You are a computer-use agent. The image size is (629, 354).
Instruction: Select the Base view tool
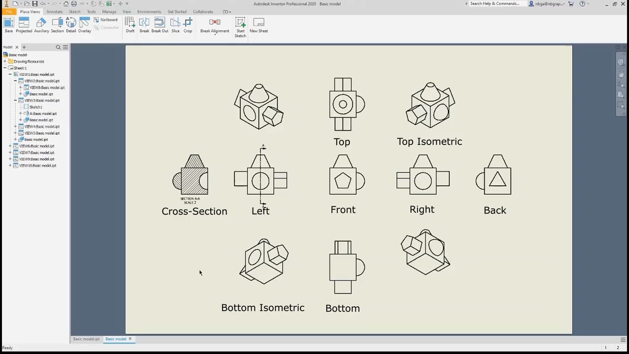9,25
